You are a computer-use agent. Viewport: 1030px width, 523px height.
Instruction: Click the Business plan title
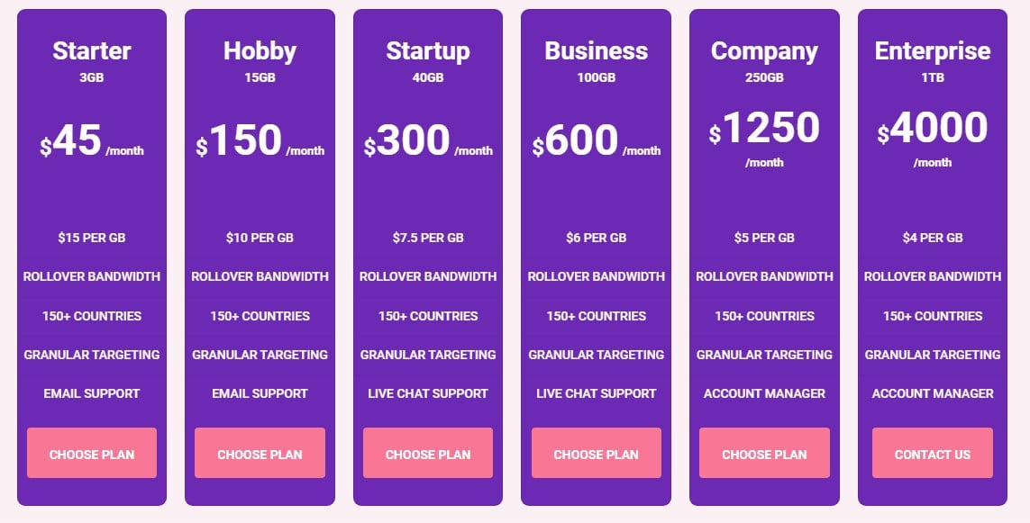click(x=597, y=50)
